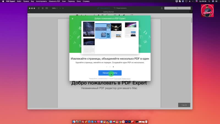Viewport: 220px width, 124px height.
Task: Click the rightmost page thumbnail in the dialog
Action: 131,30
